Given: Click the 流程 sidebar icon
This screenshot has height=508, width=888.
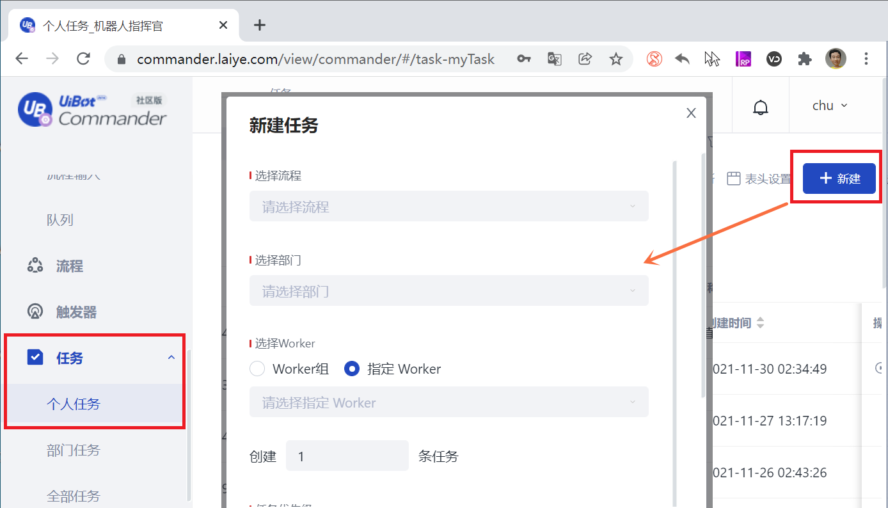Looking at the screenshot, I should point(35,266).
